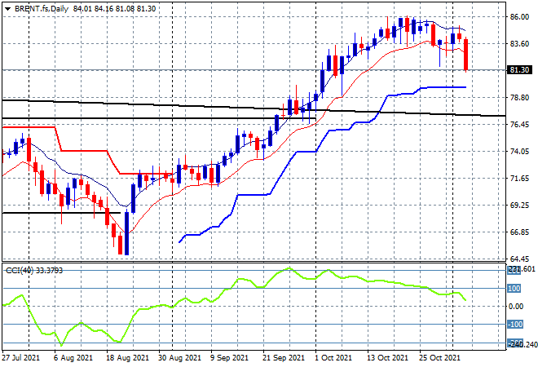Select the 71.65 price axis label
The height and width of the screenshot is (367, 538).
(519, 178)
